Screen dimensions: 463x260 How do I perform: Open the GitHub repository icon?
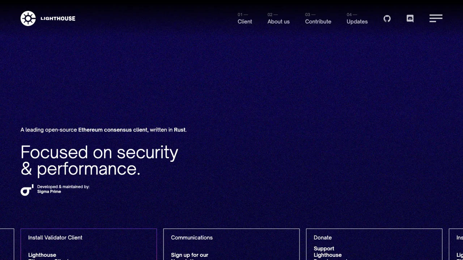[387, 18]
